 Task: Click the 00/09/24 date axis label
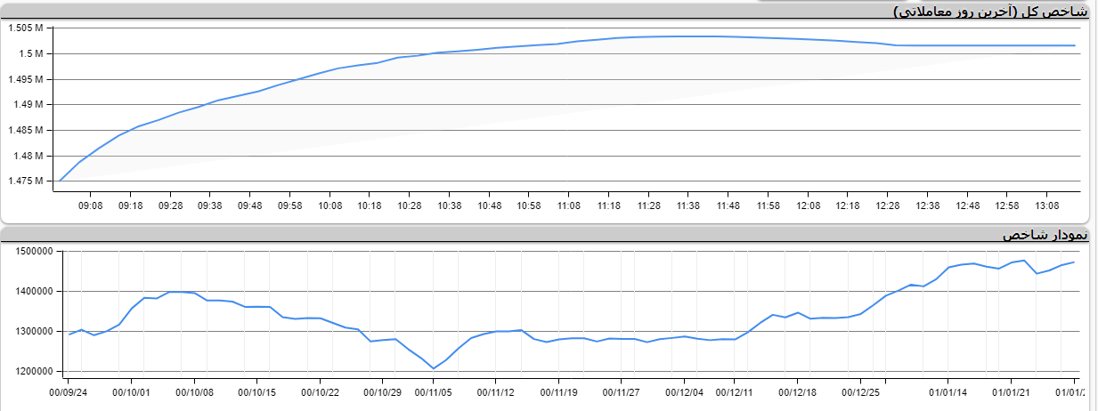pos(68,391)
